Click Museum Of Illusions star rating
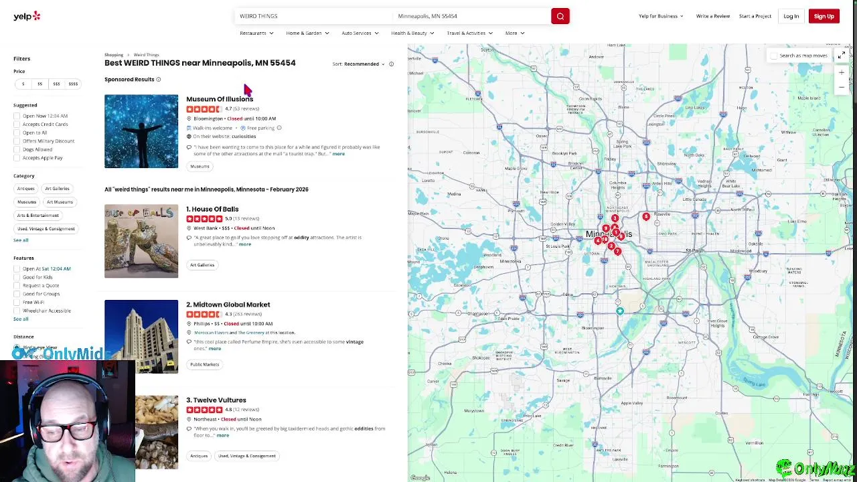857x482 pixels. (204, 109)
